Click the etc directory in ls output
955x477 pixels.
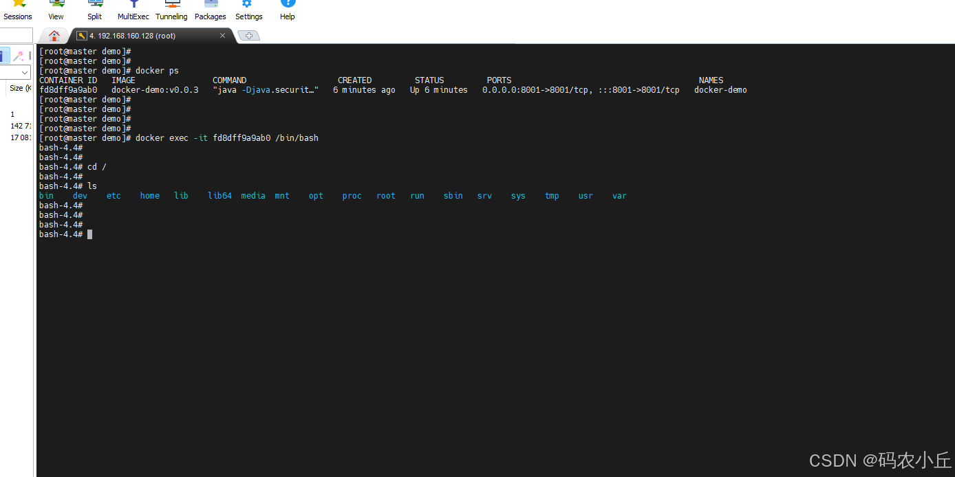coord(114,196)
